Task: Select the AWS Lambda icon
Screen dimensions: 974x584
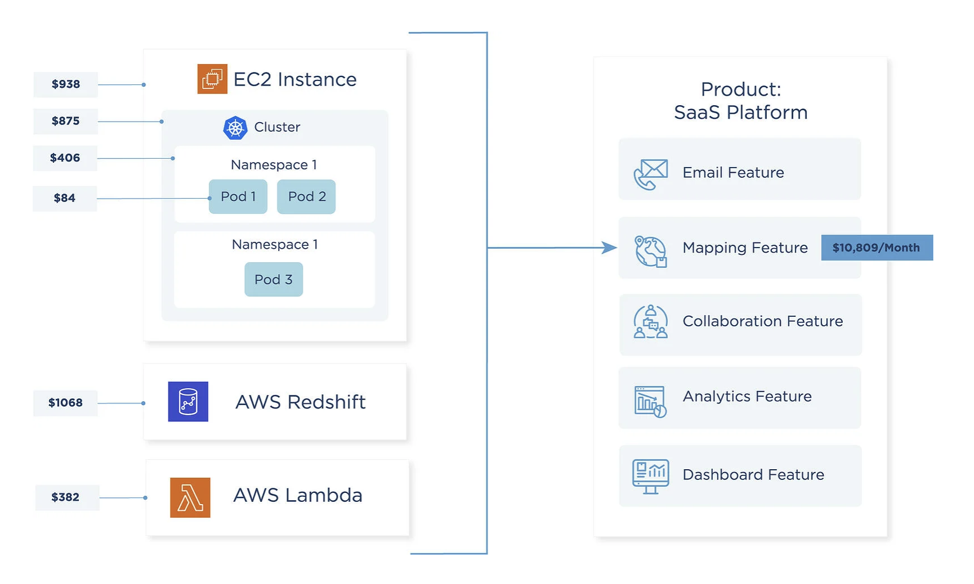Action: pos(190,496)
